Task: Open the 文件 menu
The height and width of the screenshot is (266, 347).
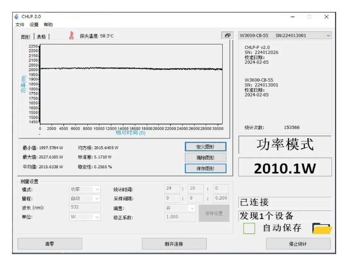Action: click(19, 24)
